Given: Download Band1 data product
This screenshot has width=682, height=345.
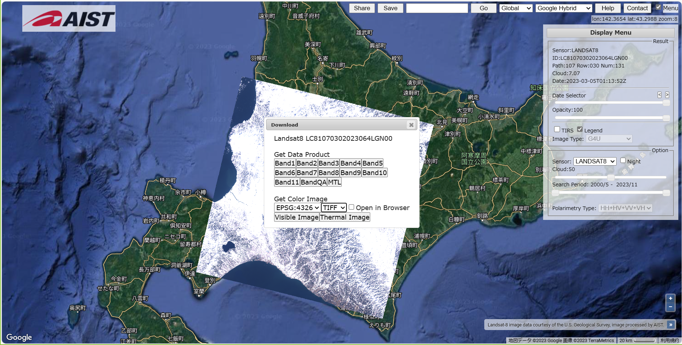Looking at the screenshot, I should [285, 163].
